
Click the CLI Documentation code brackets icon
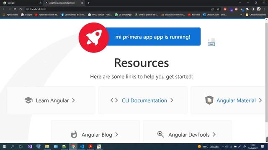114,100
